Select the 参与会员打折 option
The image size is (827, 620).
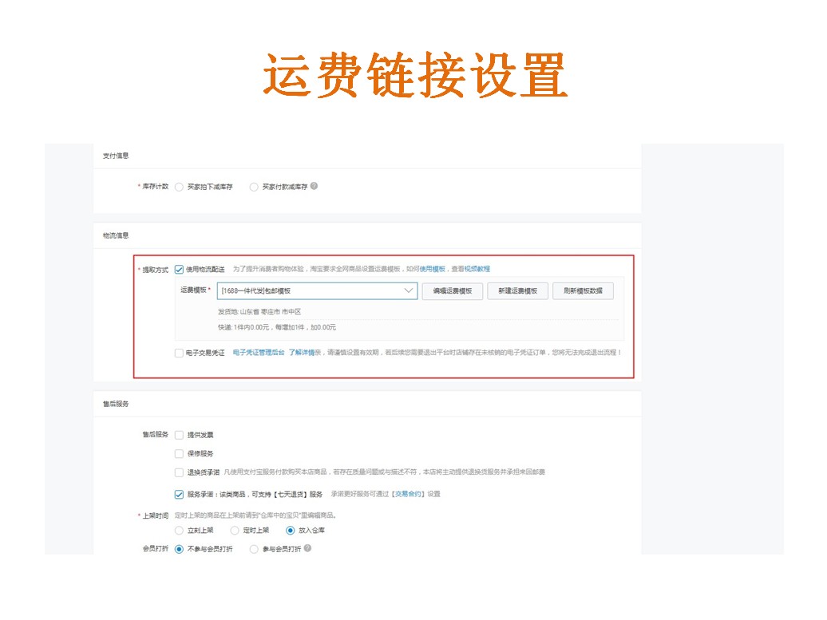pos(254,548)
